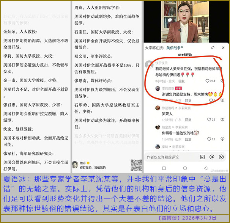
Task: Open 快乐快乐 commenter avatar
Action: point(149,64)
